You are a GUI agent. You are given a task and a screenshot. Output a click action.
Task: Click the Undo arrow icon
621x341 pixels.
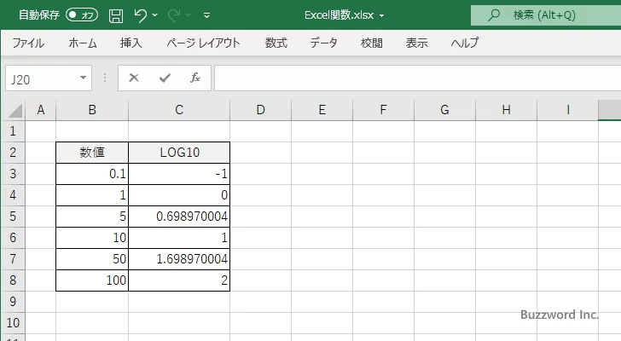click(140, 15)
